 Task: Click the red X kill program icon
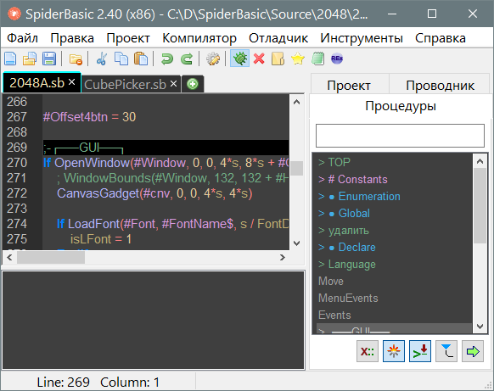(x=259, y=59)
